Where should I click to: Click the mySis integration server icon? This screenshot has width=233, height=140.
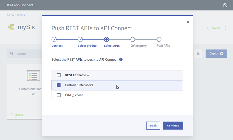pos(11,27)
